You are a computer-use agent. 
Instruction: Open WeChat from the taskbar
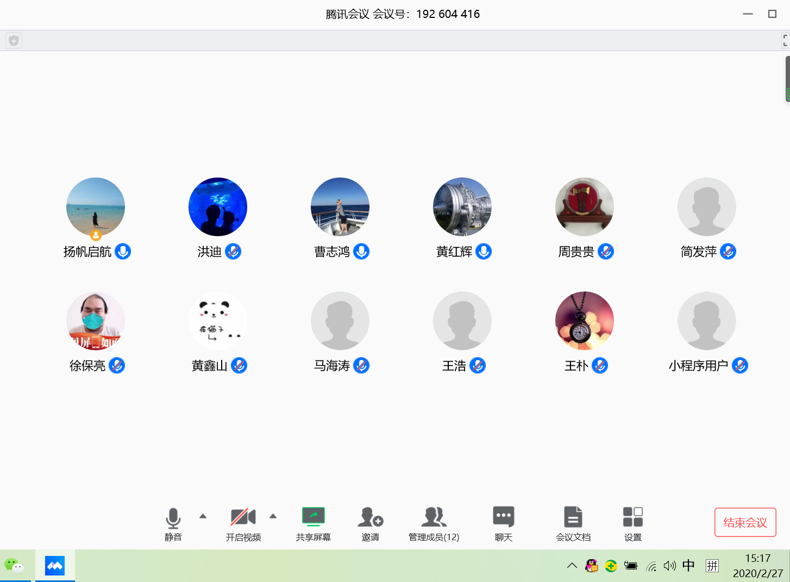15,566
